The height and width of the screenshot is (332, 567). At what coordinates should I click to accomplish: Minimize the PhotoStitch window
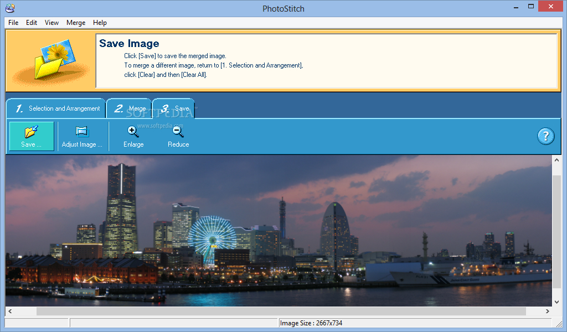coord(516,7)
